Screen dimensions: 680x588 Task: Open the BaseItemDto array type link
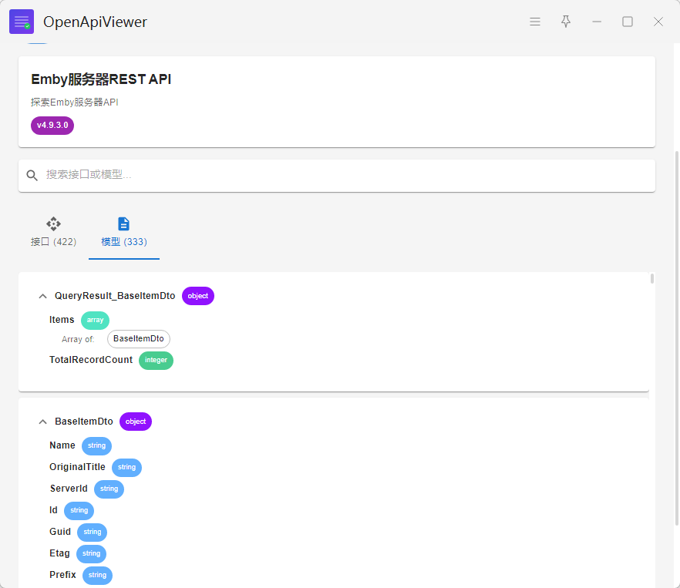tap(139, 339)
